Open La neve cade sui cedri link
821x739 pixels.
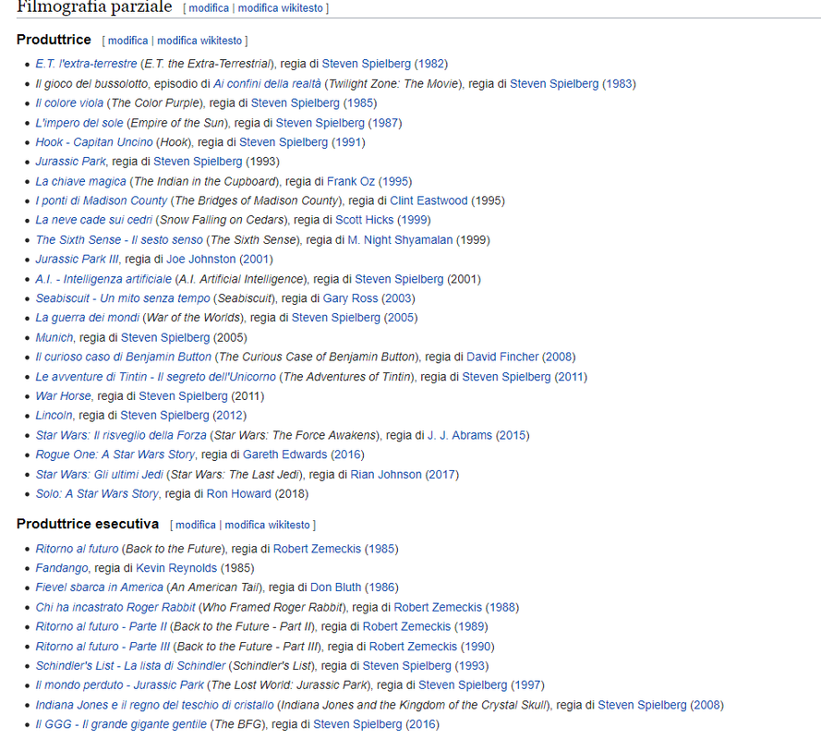click(93, 220)
